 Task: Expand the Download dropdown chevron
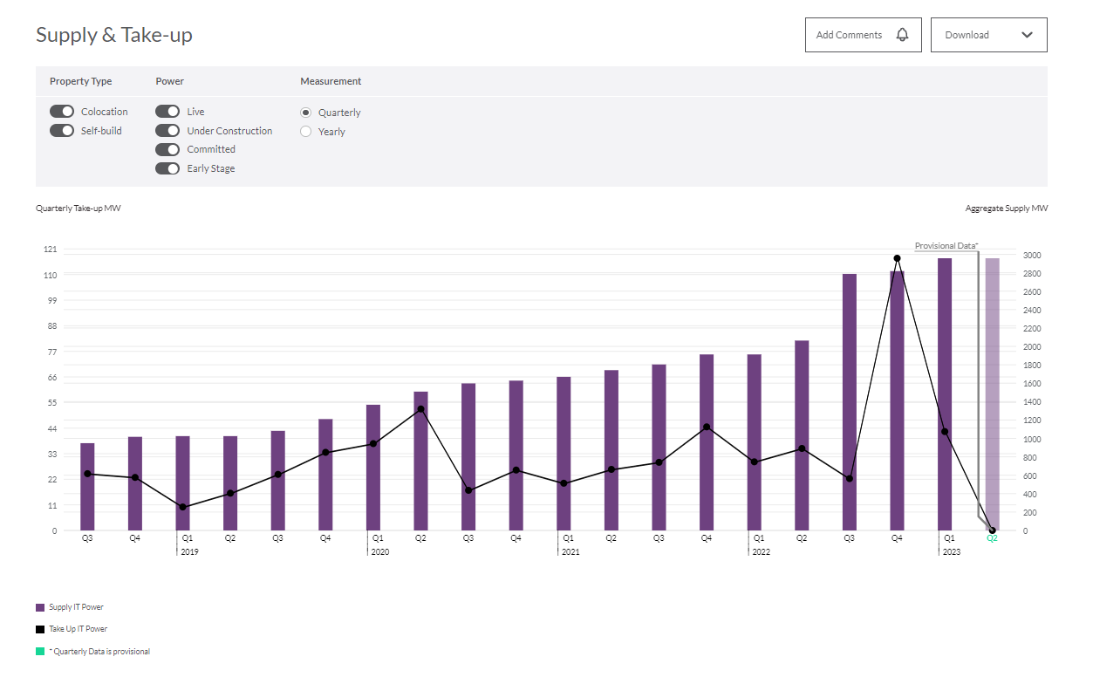pyautogui.click(x=1027, y=35)
